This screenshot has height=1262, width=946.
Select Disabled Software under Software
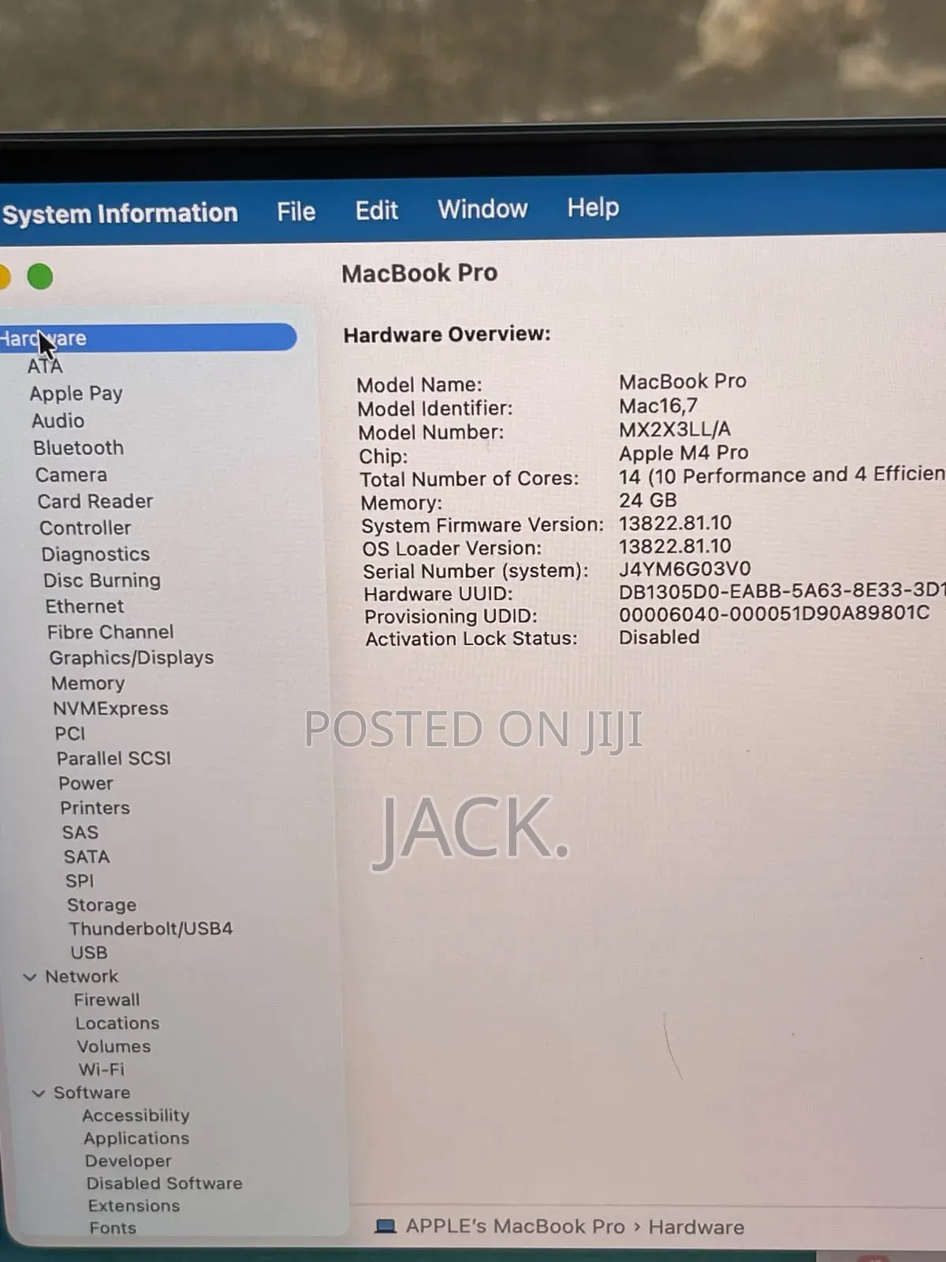pyautogui.click(x=165, y=1183)
